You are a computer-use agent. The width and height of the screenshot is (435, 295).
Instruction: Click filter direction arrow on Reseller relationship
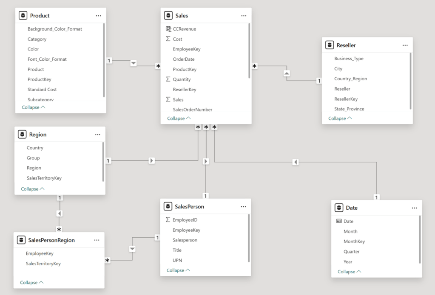click(287, 73)
